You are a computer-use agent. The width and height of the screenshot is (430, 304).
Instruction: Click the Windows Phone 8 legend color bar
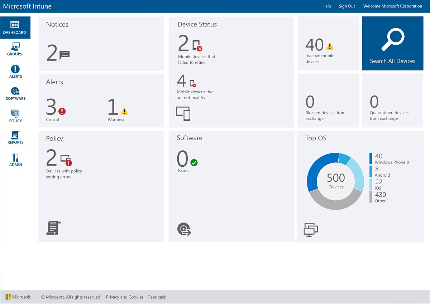click(x=371, y=159)
